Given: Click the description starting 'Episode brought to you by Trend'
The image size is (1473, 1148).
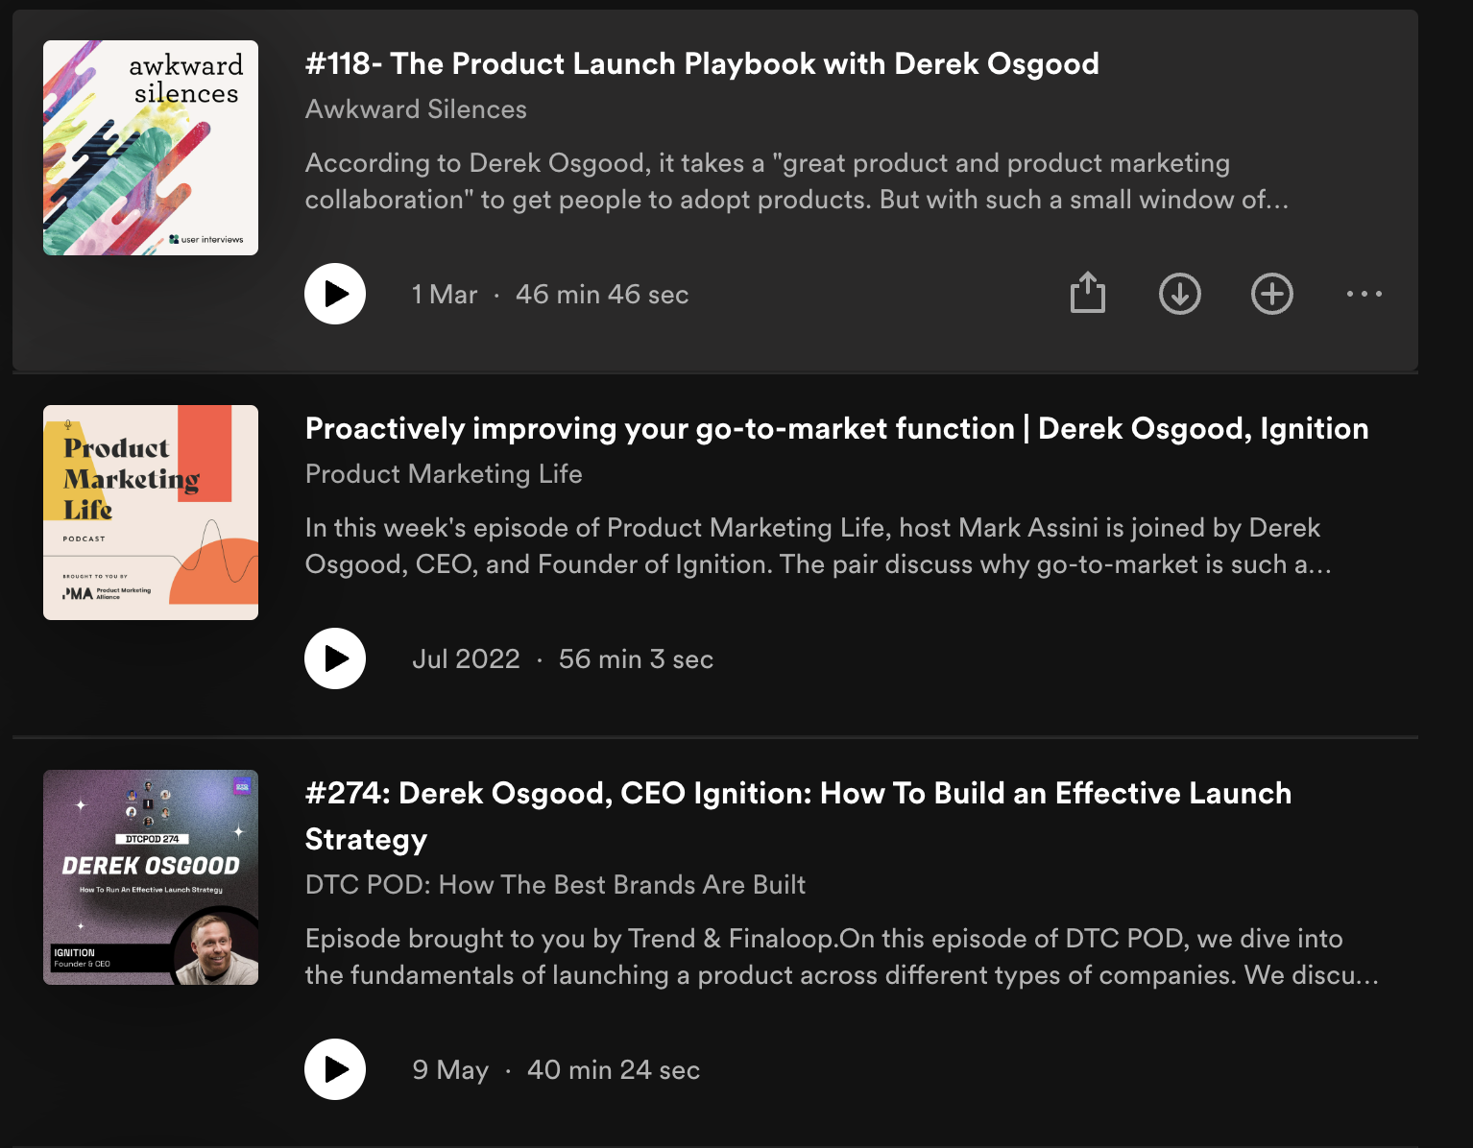Looking at the screenshot, I should (x=842, y=957).
